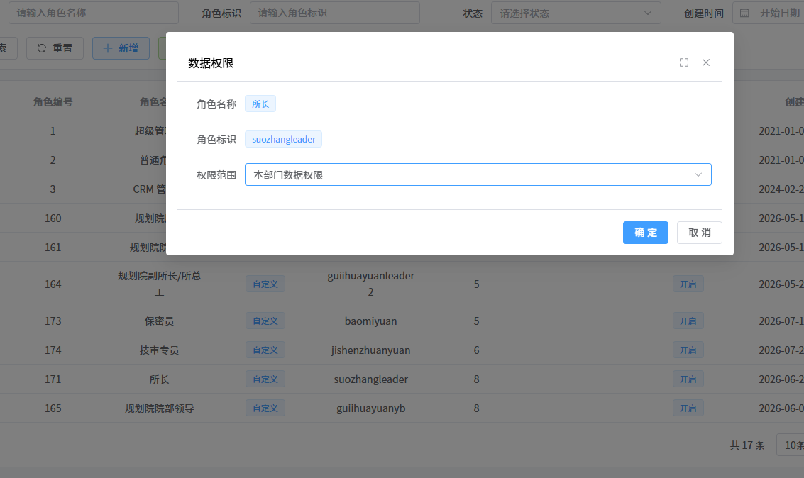Click the 取消 button
This screenshot has width=804, height=478.
click(700, 233)
